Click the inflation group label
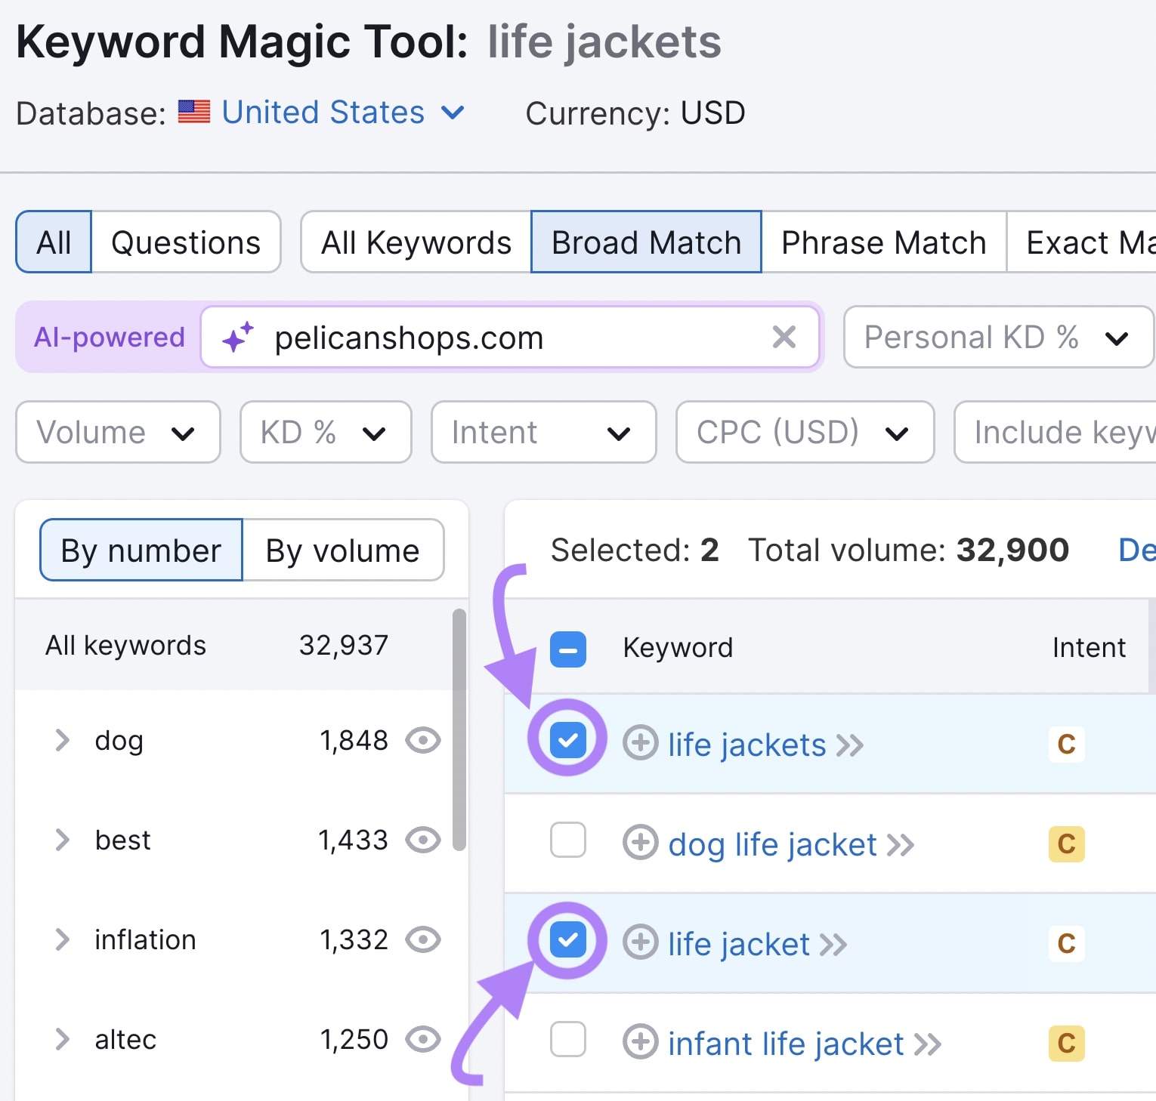1156x1101 pixels. (145, 939)
